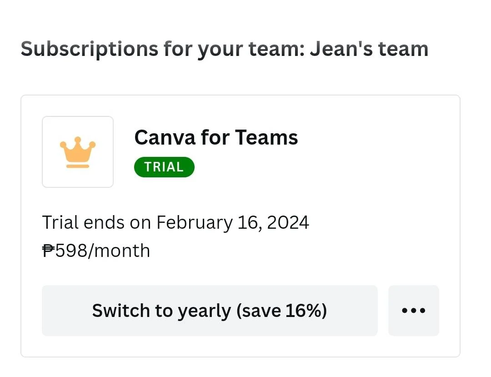The width and height of the screenshot is (491, 377).
Task: Click the Canva for Teams title
Action: [x=216, y=137]
